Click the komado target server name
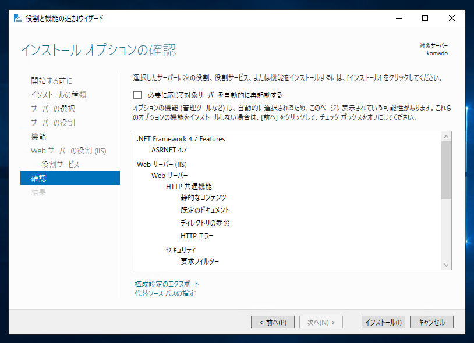This screenshot has height=343, width=474. pos(437,53)
